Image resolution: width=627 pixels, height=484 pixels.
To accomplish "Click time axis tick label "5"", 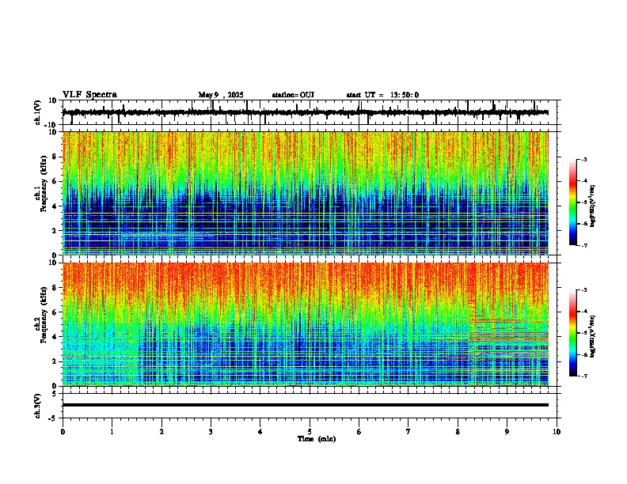I will (x=310, y=432).
